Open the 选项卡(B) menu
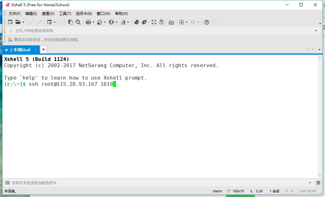 84,14
